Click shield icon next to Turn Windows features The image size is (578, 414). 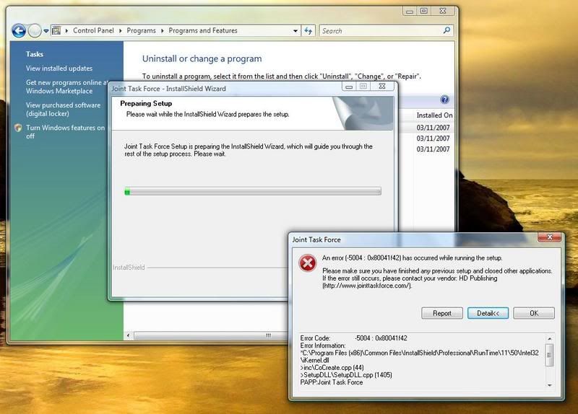(18, 128)
